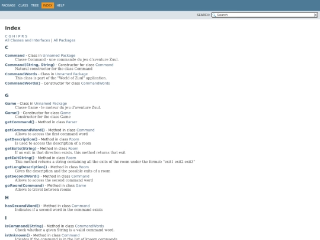Select the highlighted INDEX tab
This screenshot has width=320, height=240.
48,5
